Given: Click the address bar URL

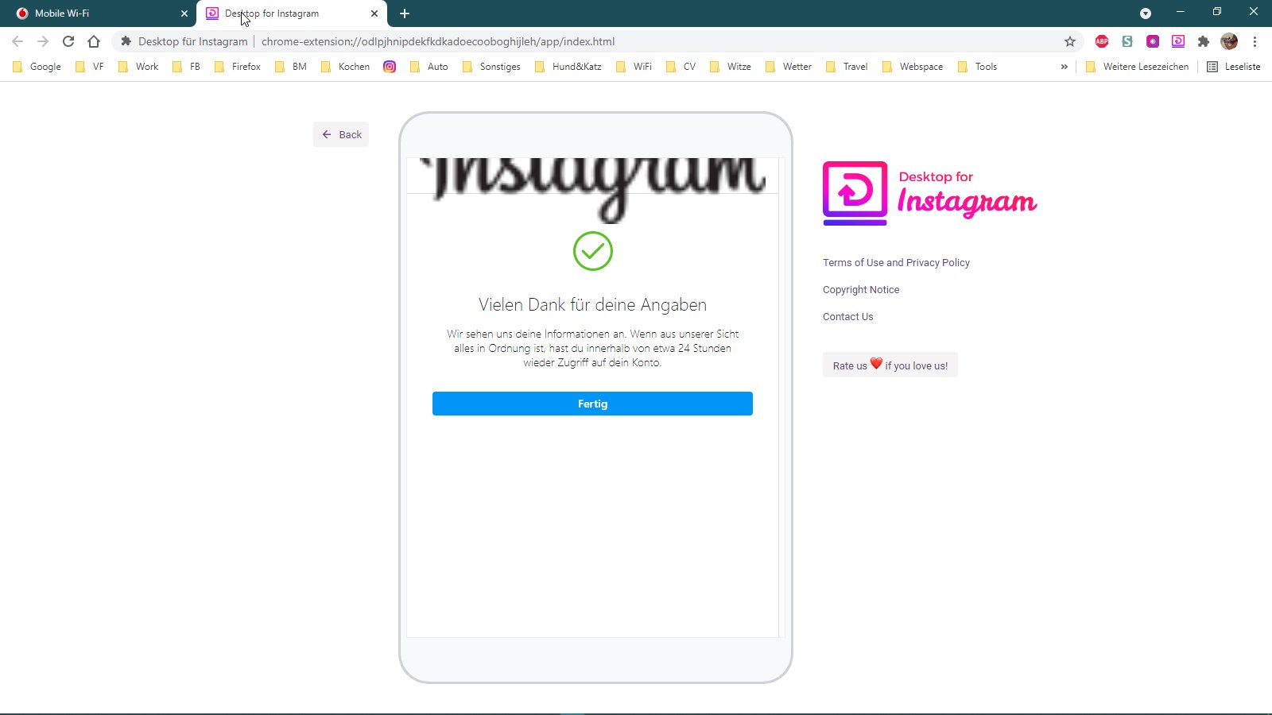Looking at the screenshot, I should tap(438, 41).
